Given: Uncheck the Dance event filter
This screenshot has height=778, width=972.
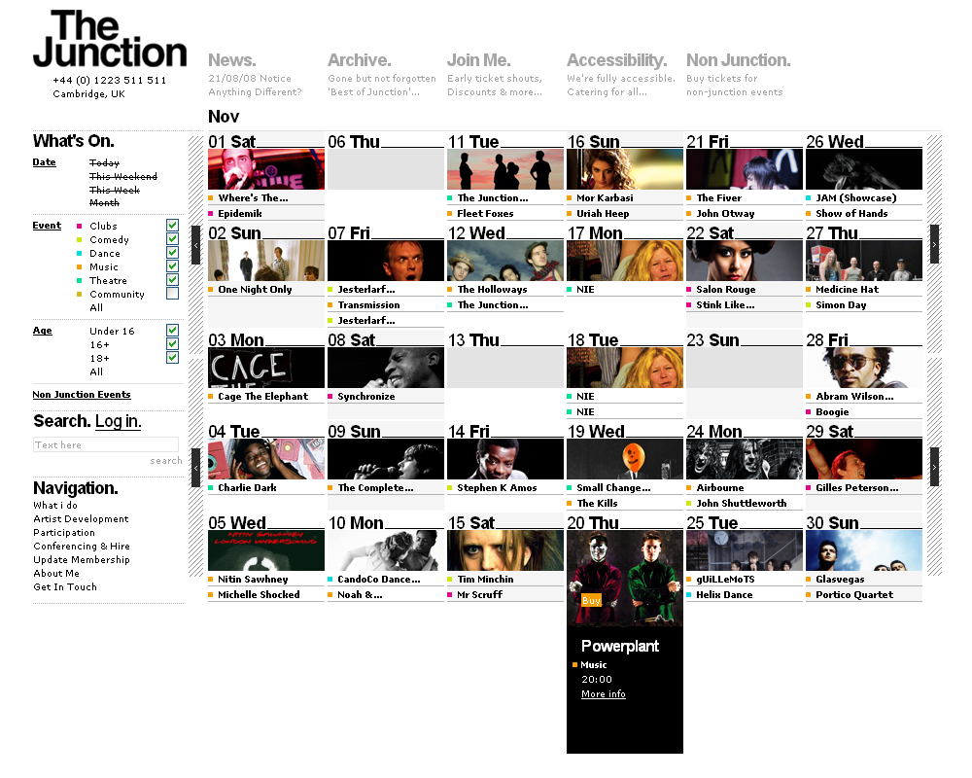Looking at the screenshot, I should pos(172,253).
